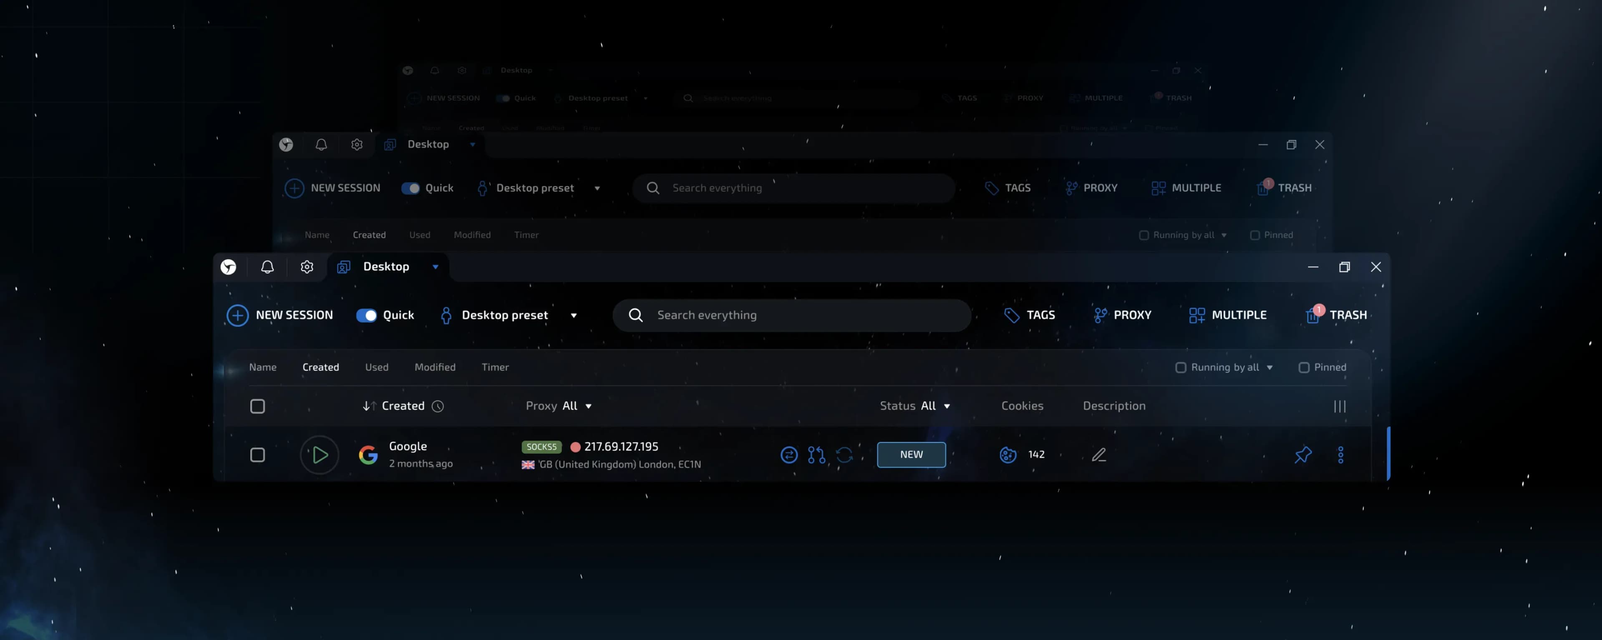1602x640 pixels.
Task: Edit description with the pencil icon
Action: [1099, 455]
